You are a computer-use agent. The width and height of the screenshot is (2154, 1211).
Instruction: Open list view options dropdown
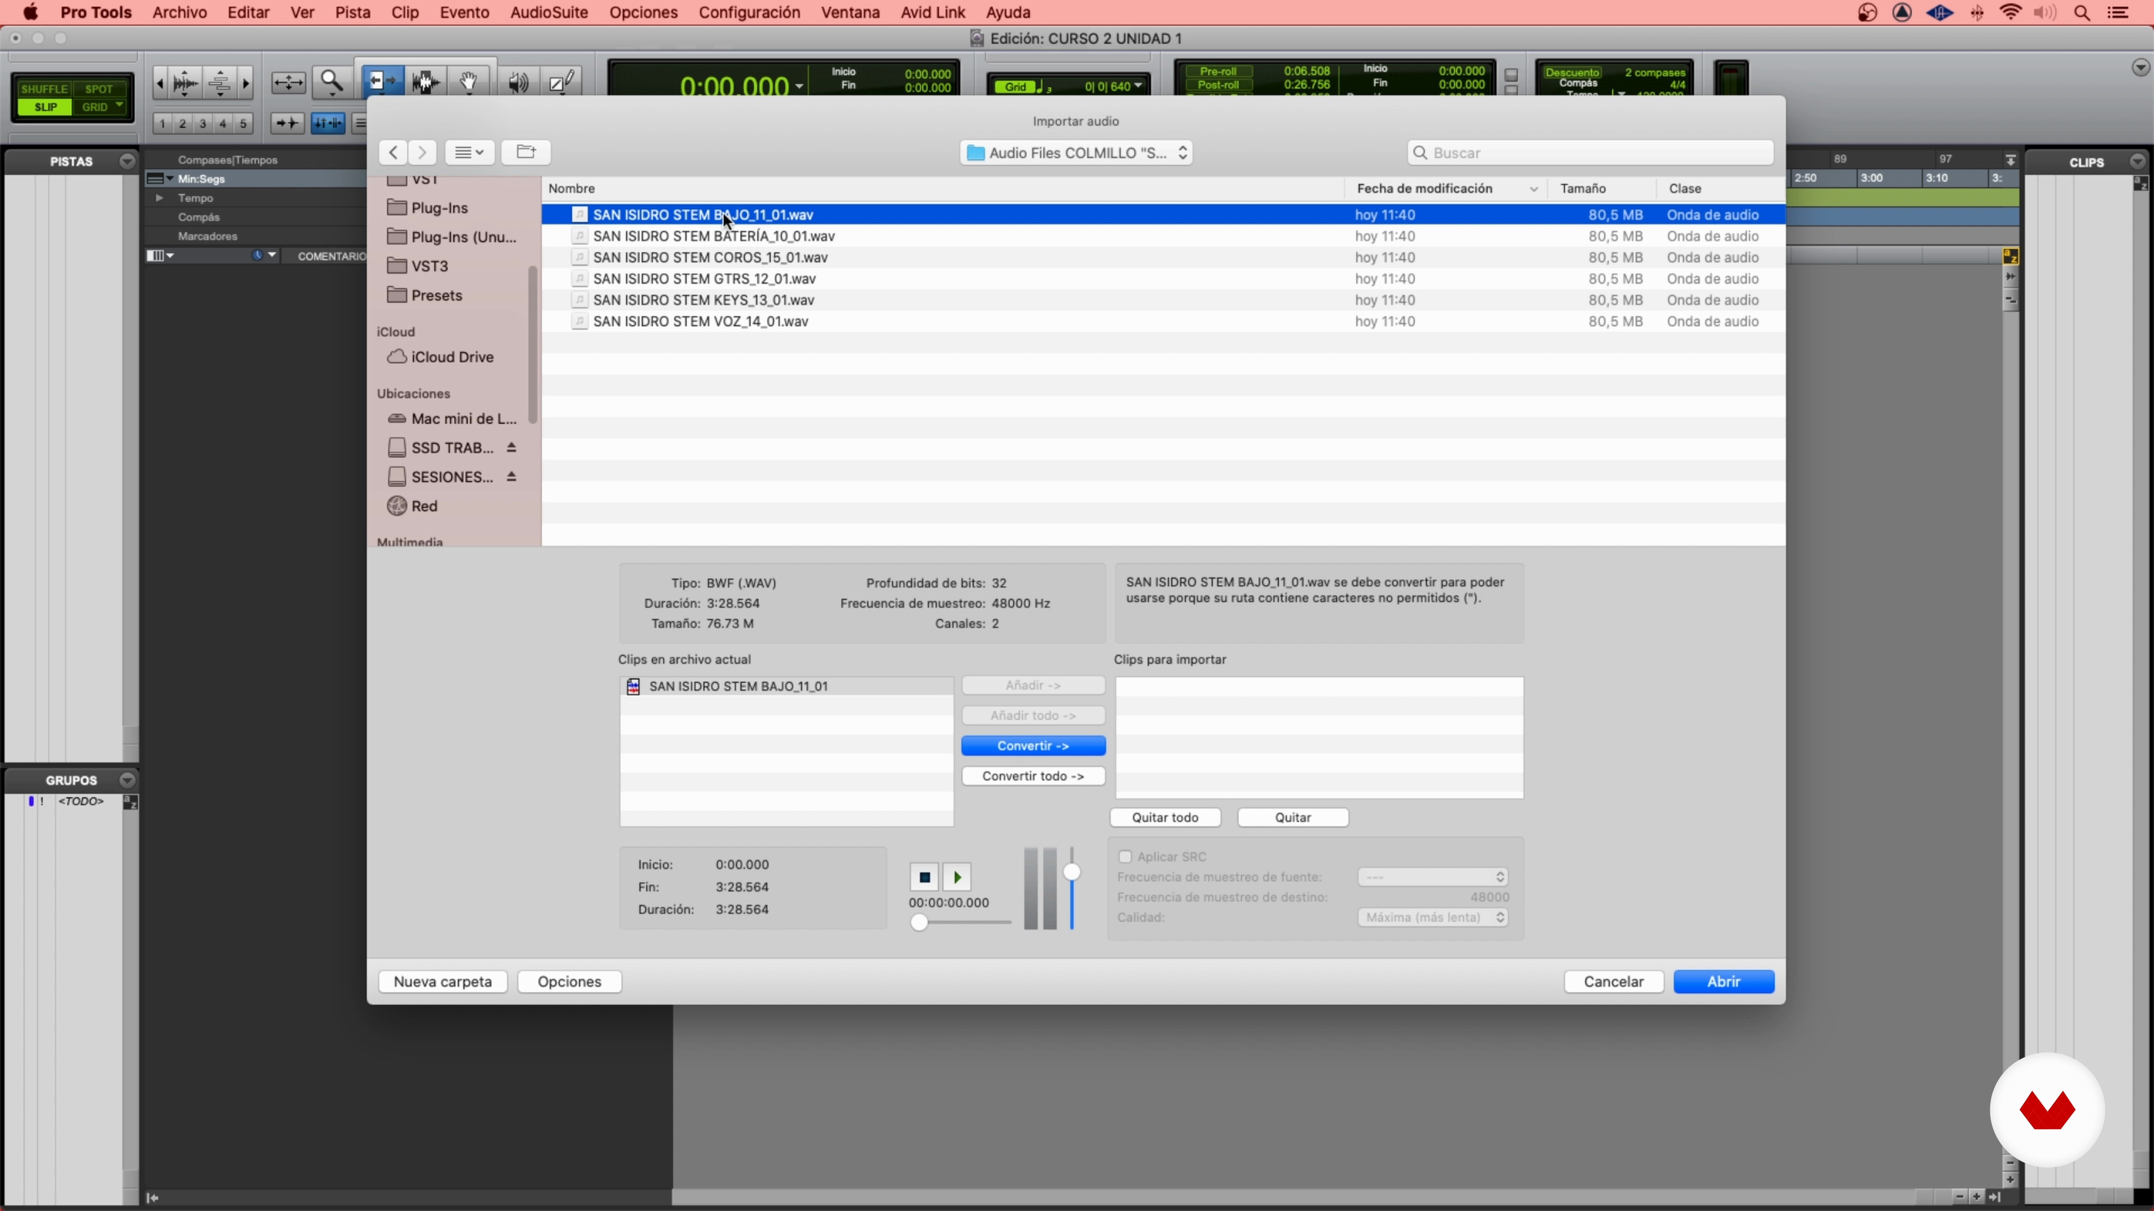[470, 152]
